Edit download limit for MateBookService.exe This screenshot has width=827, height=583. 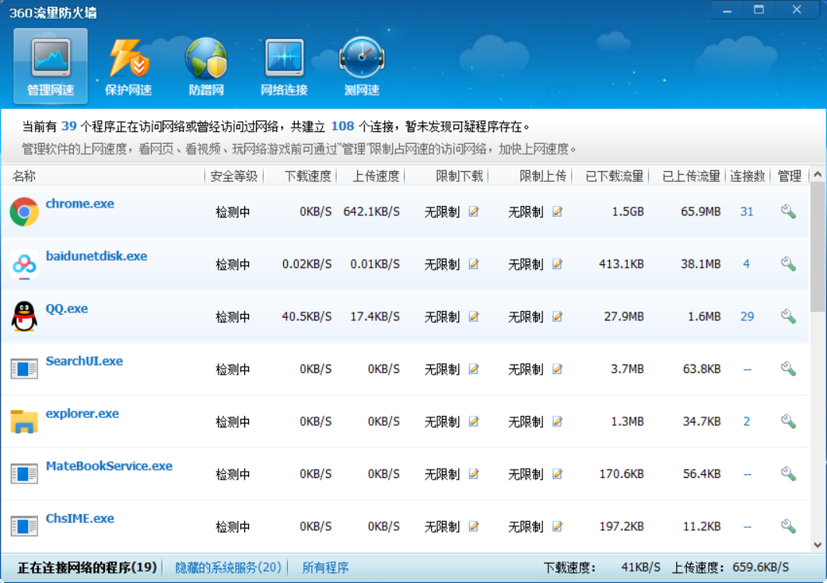tap(474, 473)
